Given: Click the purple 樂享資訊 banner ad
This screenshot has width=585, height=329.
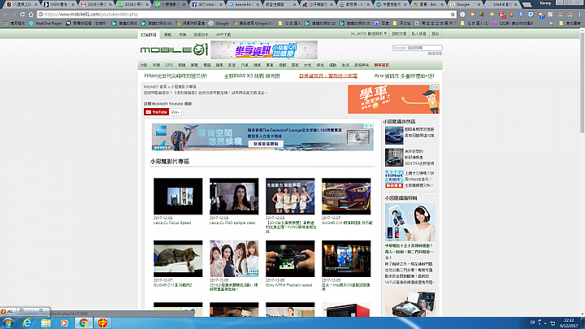Looking at the screenshot, I should [x=264, y=50].
